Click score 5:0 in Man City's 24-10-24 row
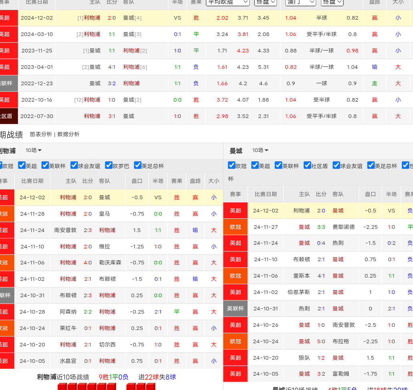The height and width of the screenshot is (390, 413). 321,341
